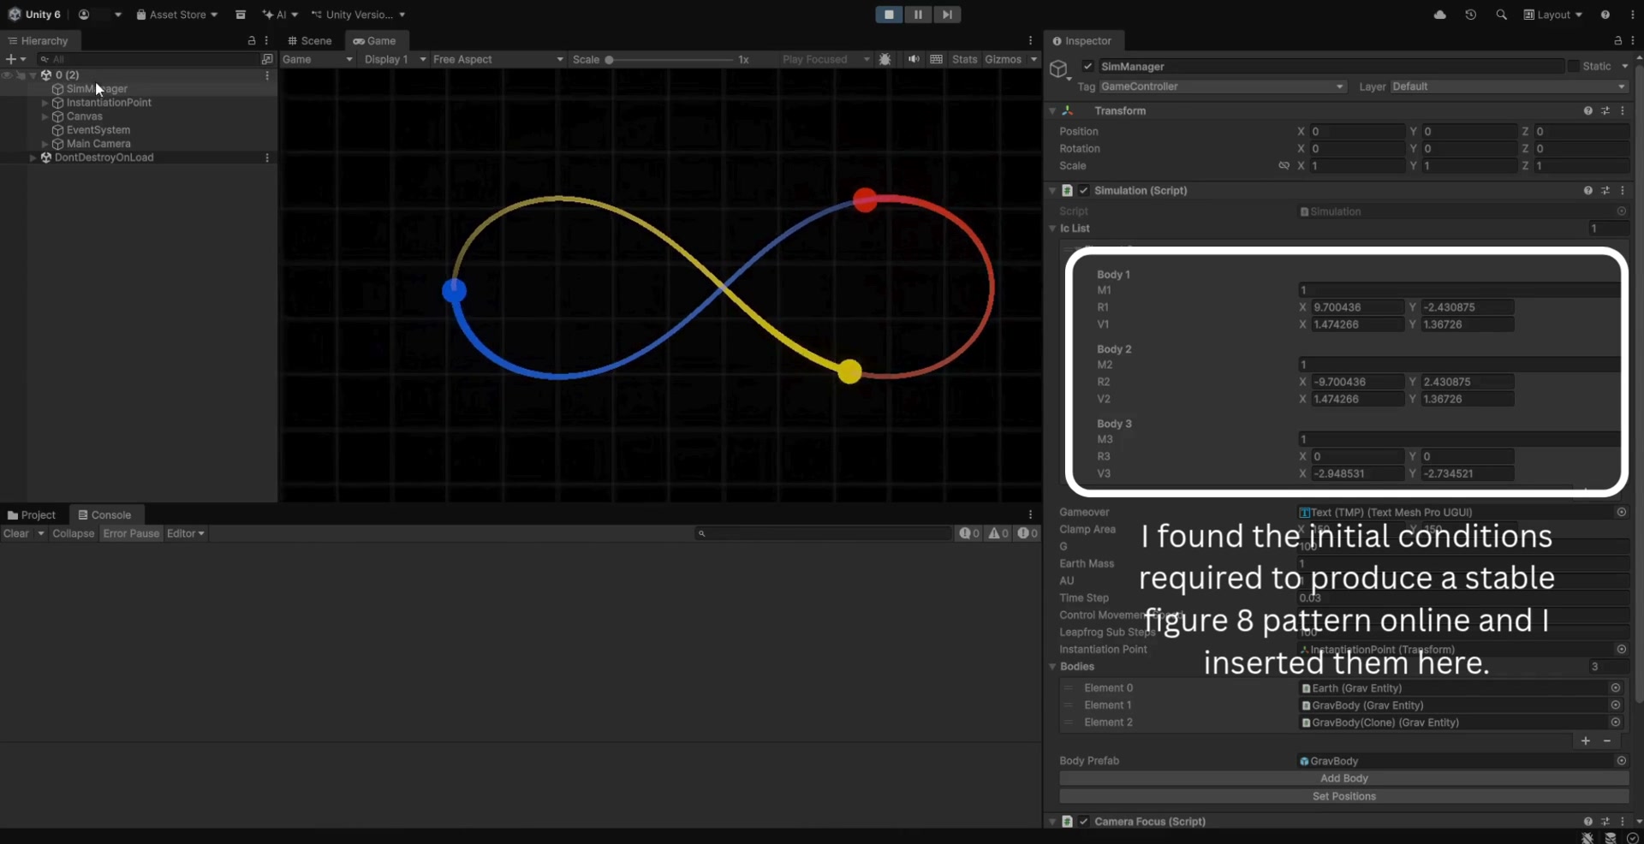1644x844 pixels.
Task: Collapse the Transform component
Action: (x=1052, y=111)
